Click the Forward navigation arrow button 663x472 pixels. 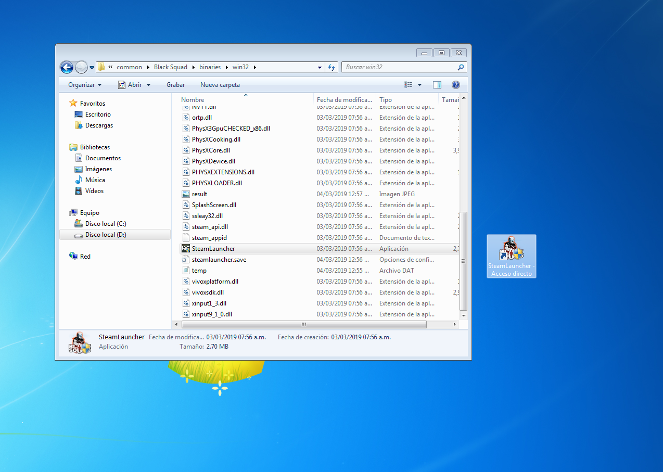tap(81, 67)
